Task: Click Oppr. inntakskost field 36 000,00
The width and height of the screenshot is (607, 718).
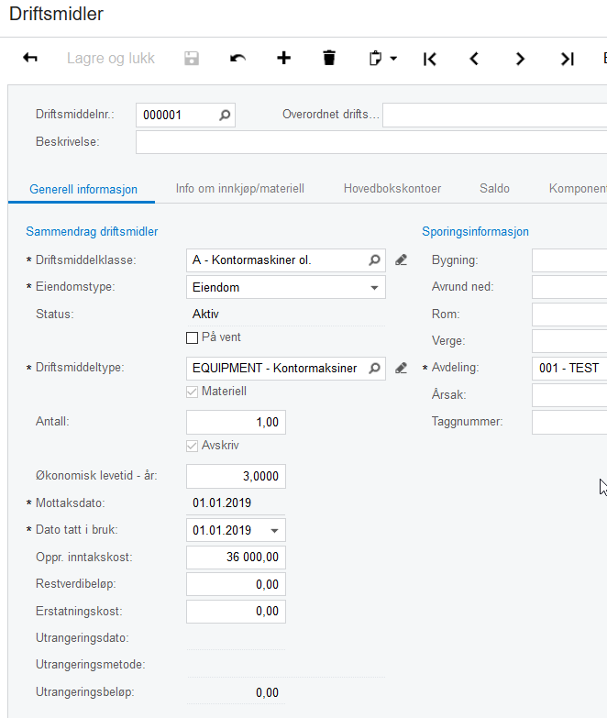Action: coord(236,558)
